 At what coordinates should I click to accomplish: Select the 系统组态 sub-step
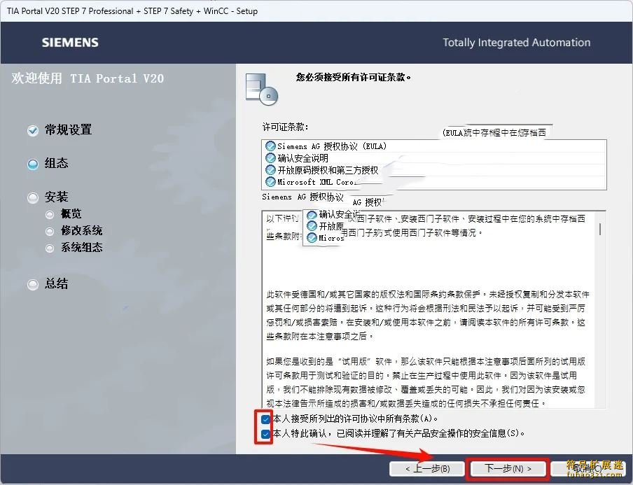81,247
